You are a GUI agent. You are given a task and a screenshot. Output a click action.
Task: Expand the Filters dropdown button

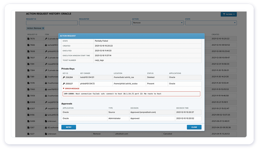tap(229, 14)
